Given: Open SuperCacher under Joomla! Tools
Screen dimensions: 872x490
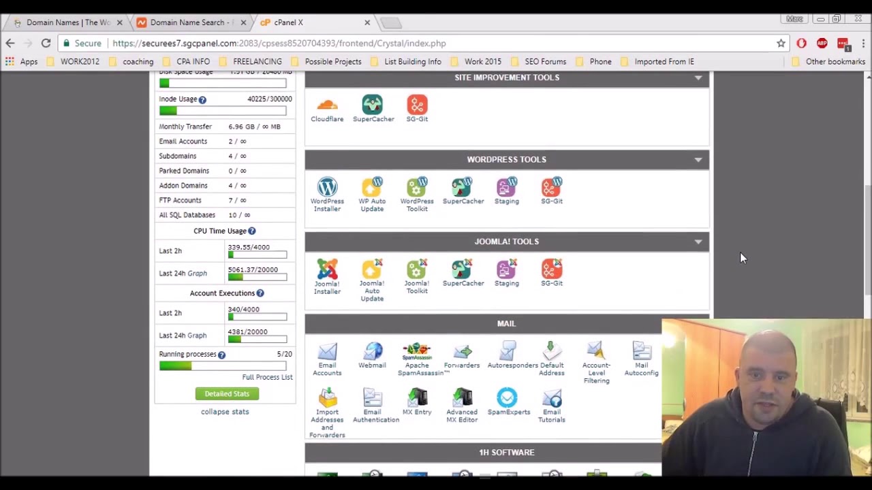Looking at the screenshot, I should 463,274.
